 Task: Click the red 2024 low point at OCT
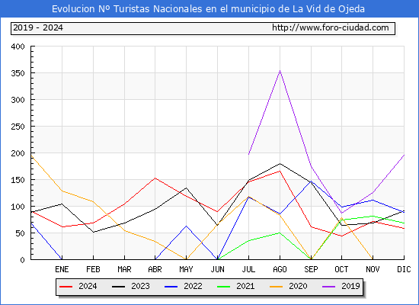[x=341, y=236]
